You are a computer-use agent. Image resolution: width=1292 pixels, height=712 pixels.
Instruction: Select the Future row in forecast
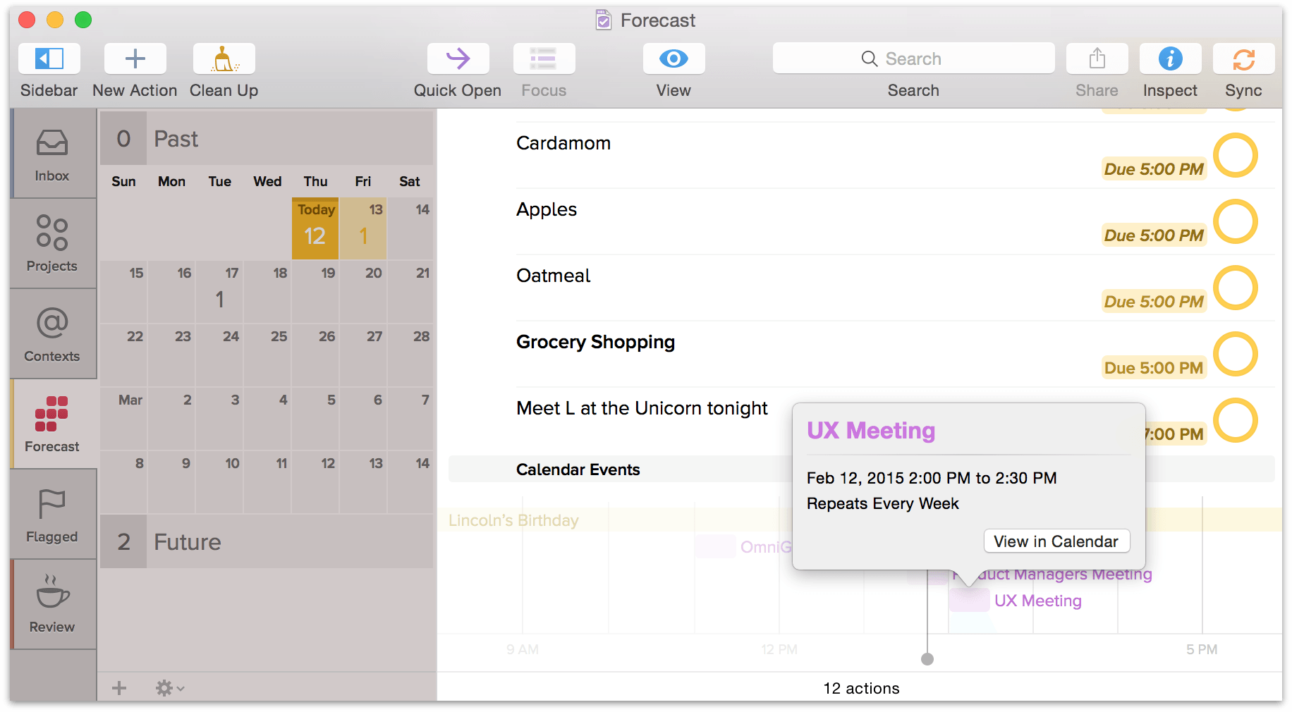tap(267, 541)
